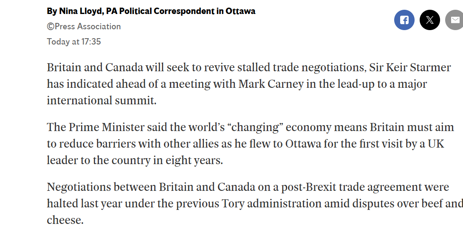Screen dimensions: 463x229
Task: Click the words "international summit"
Action: [x=100, y=101]
